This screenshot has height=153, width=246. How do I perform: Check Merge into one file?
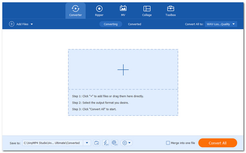point(168,143)
